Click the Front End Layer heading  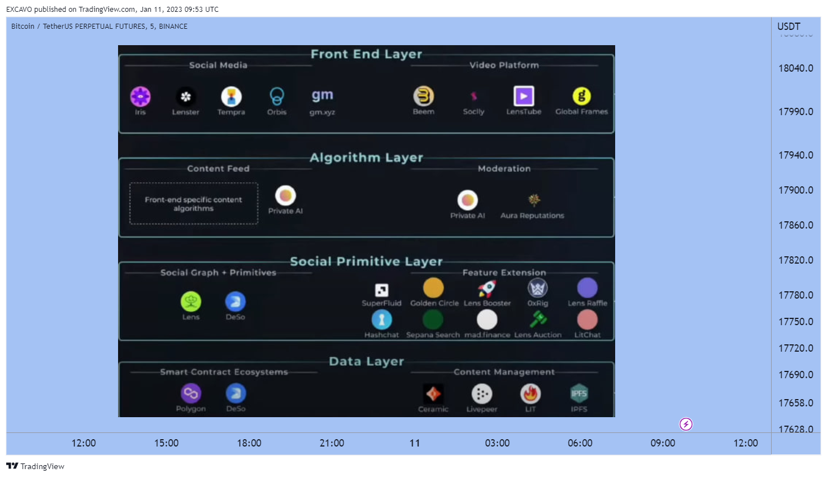367,54
